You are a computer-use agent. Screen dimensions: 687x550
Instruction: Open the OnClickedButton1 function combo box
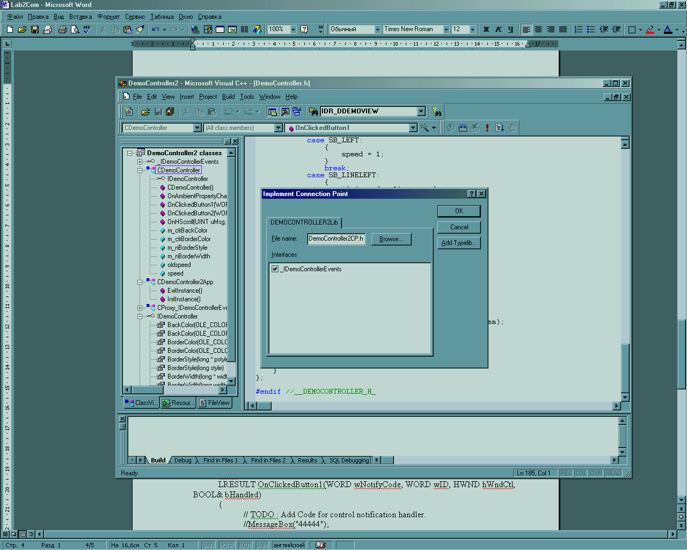point(413,128)
